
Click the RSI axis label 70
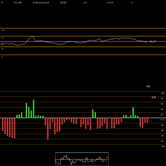(x=2, y=38)
